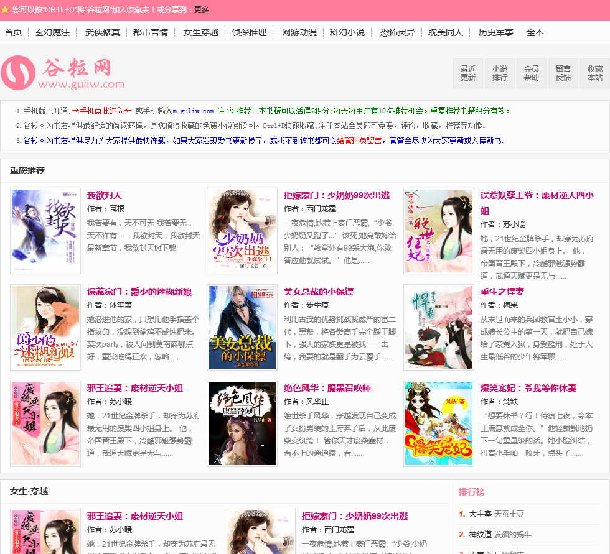
Task: Open 邪王追妻：废材逆天小姐 title in 重磅推荐
Action: coord(135,388)
